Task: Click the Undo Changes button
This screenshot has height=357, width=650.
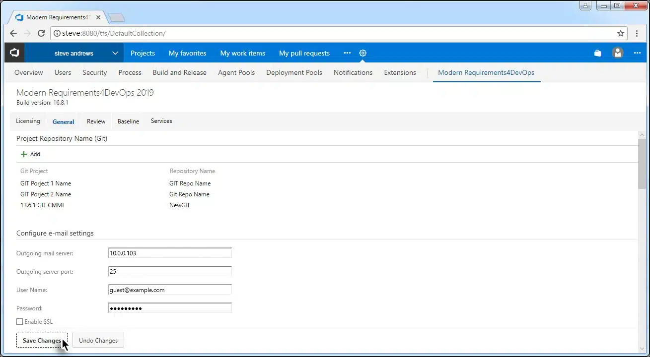Action: click(x=98, y=341)
